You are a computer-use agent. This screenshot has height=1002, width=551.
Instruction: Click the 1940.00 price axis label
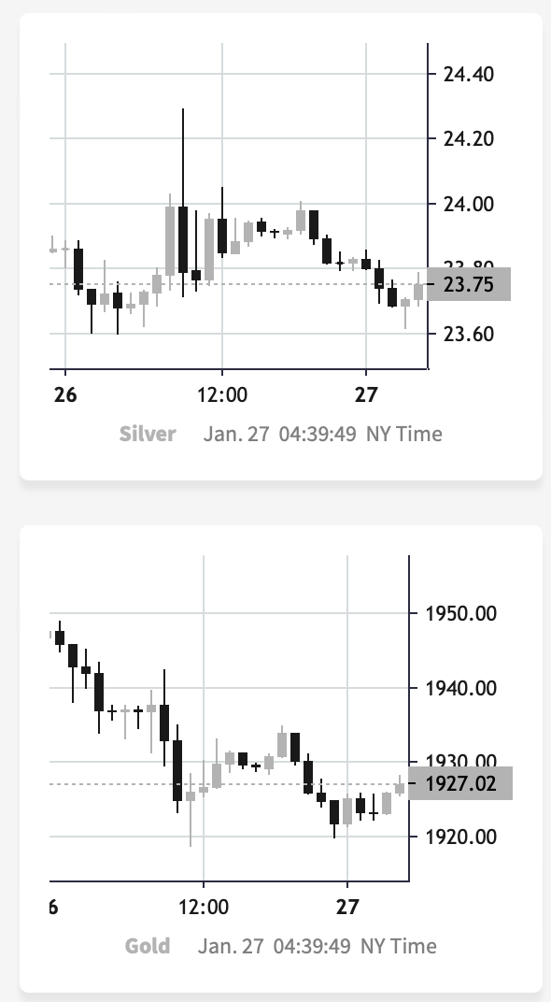click(x=461, y=688)
